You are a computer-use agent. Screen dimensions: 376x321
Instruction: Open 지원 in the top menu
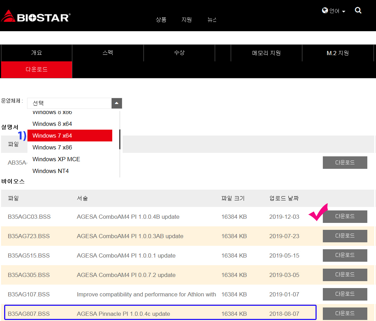click(x=187, y=20)
